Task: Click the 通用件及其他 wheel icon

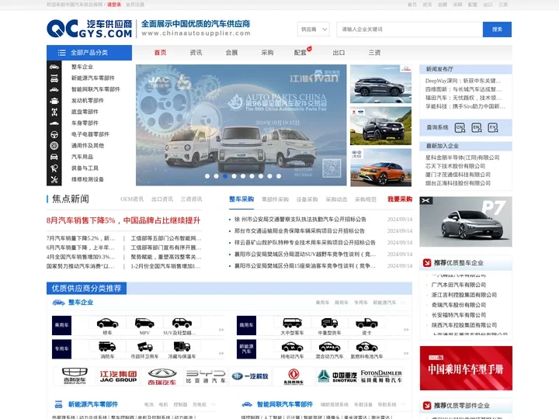Action: (x=54, y=145)
